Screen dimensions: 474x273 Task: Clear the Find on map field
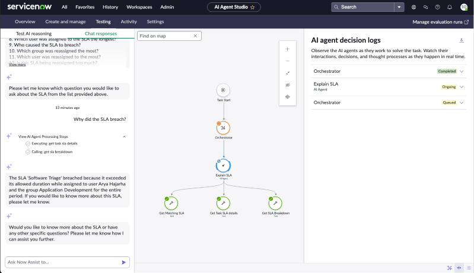[195, 36]
